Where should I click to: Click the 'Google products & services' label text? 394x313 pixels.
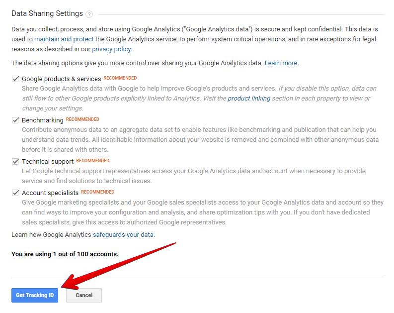(x=61, y=79)
